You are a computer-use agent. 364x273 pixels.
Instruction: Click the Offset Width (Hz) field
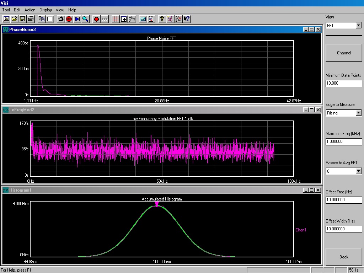(344, 229)
